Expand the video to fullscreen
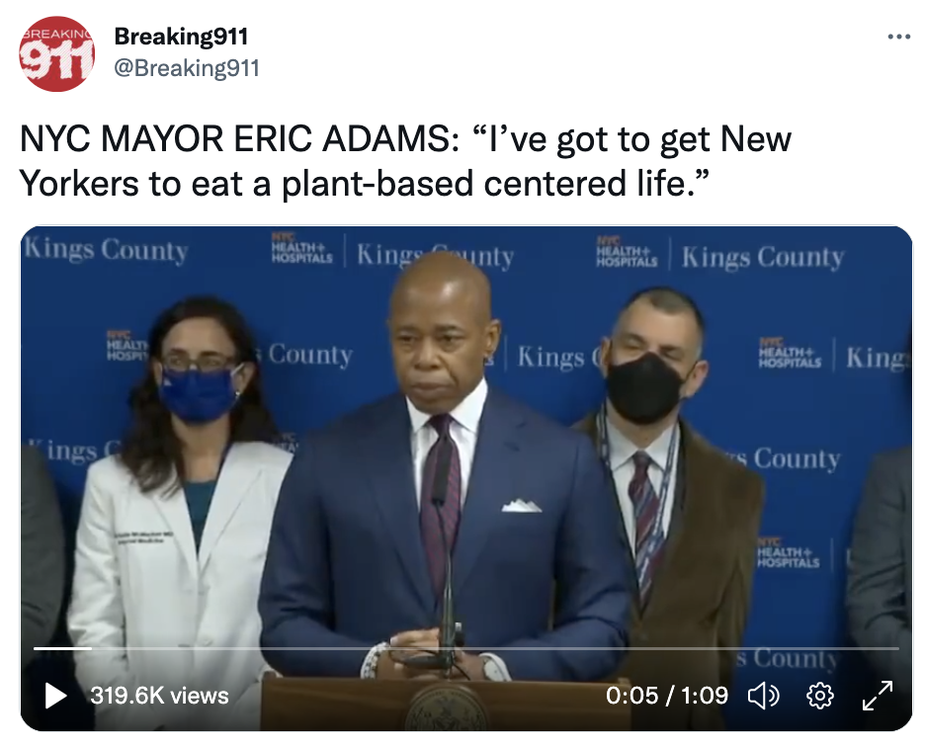 [x=878, y=696]
